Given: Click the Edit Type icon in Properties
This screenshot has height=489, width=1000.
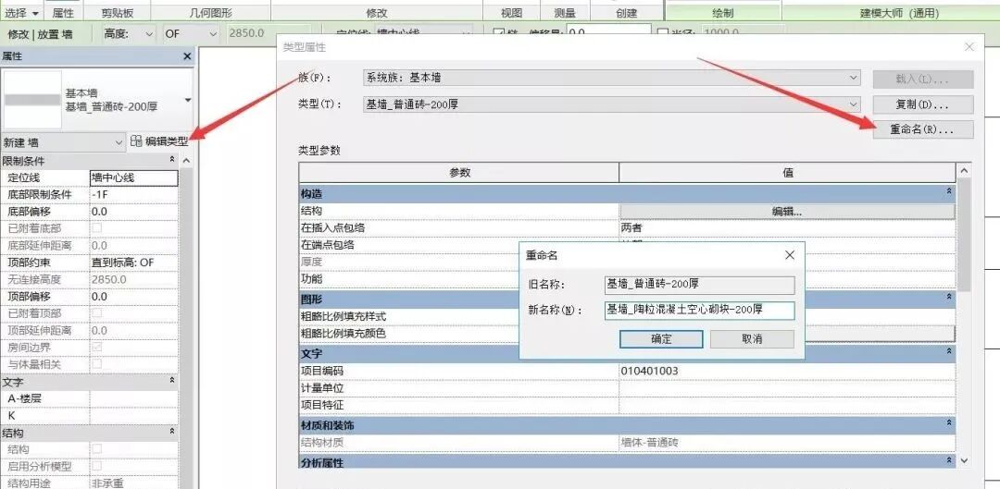Looking at the screenshot, I should click(136, 142).
